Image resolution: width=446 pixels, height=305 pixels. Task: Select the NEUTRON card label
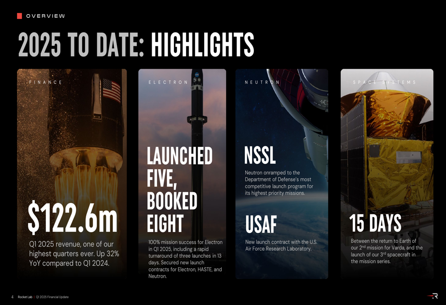[262, 82]
